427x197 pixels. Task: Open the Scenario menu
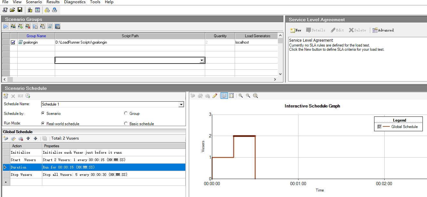[x=34, y=2]
